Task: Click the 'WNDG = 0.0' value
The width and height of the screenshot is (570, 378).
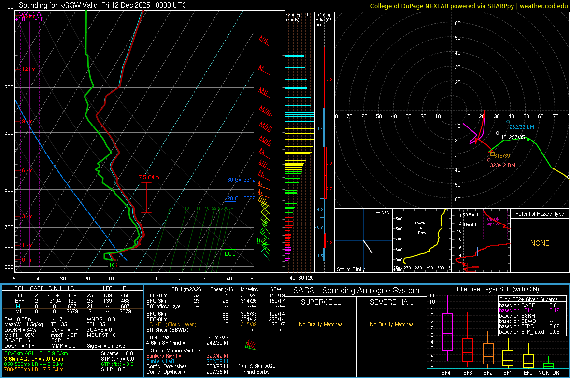Action: pyautogui.click(x=101, y=319)
